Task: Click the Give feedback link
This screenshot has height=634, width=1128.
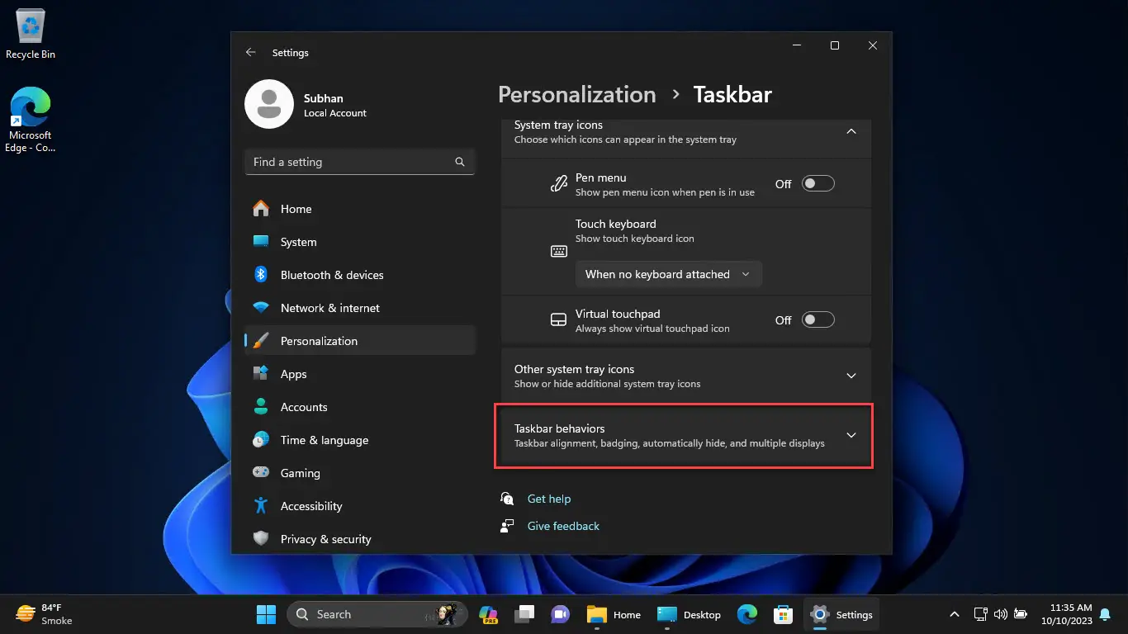Action: [563, 526]
